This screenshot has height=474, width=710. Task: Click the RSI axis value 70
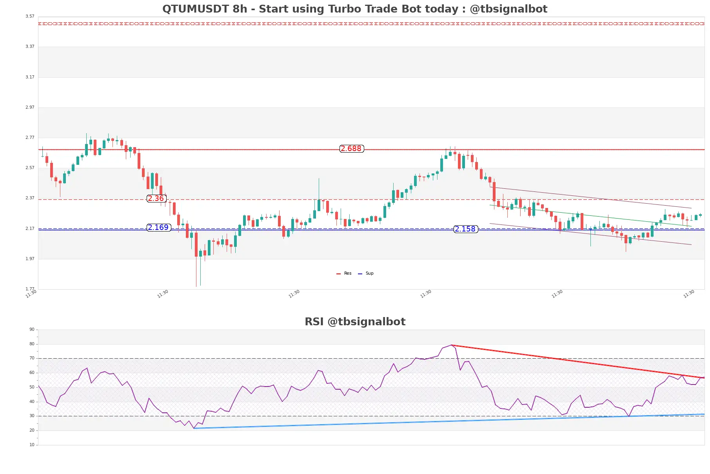32,358
